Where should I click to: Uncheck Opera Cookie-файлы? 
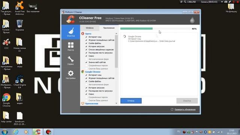[86, 43]
